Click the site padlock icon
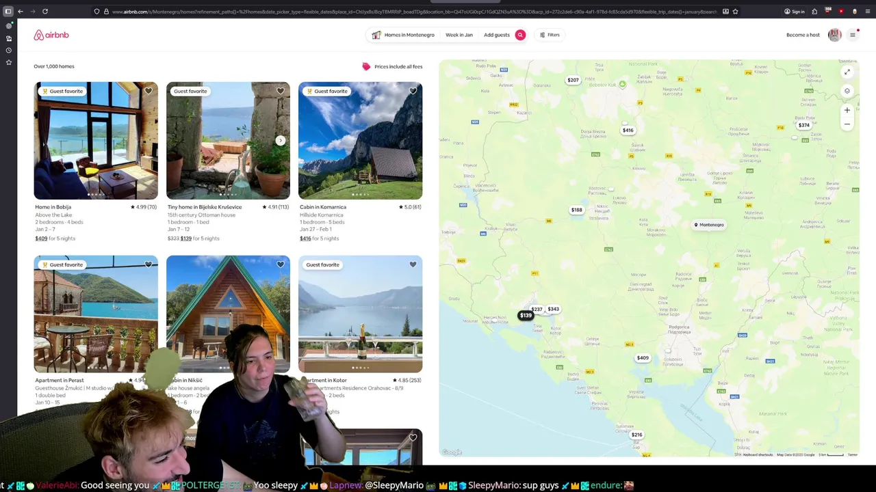Image resolution: width=876 pixels, height=492 pixels. [106, 12]
